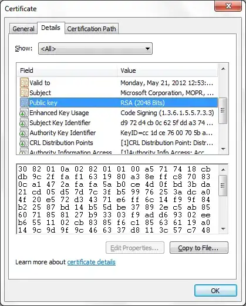Screen dimensions: 246x306
Task: Click the value Monday, May 21, 2012
Action: tap(167, 83)
